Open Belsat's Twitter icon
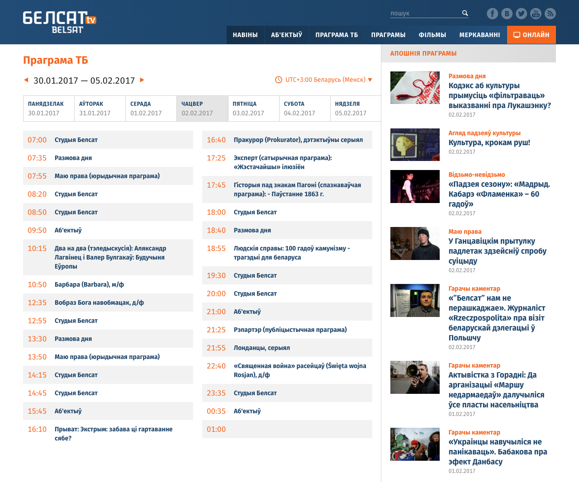The width and height of the screenshot is (579, 482). (521, 13)
